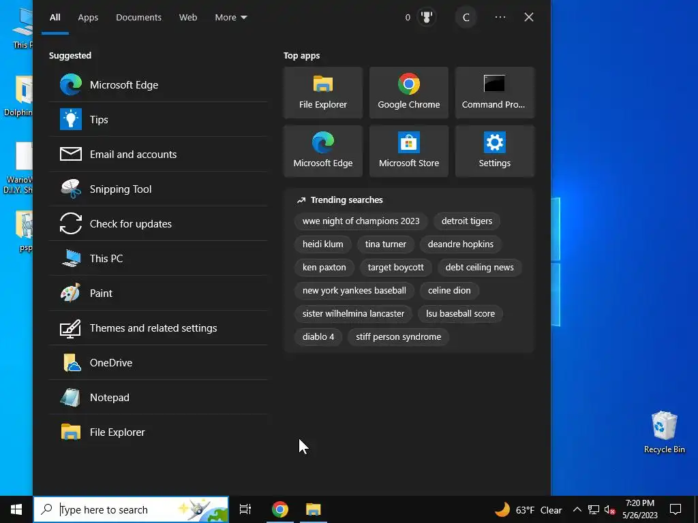Click the celine dion chip
698x523 pixels.
(x=449, y=290)
